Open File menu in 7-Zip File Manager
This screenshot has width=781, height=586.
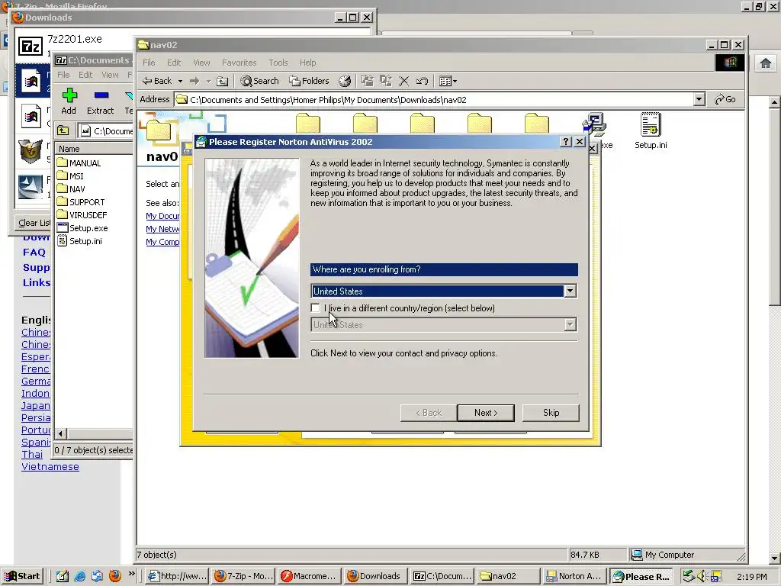[63, 75]
